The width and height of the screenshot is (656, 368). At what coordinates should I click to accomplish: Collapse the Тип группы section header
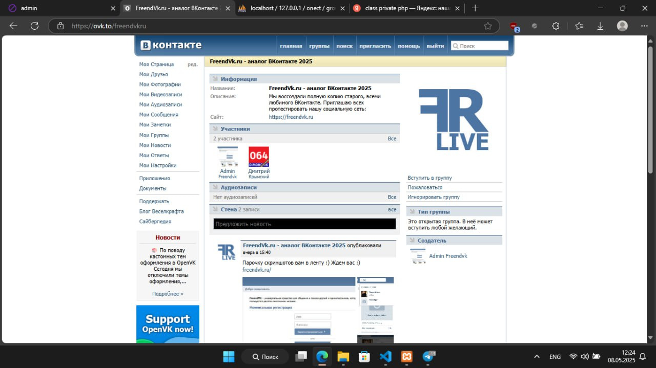coord(454,211)
